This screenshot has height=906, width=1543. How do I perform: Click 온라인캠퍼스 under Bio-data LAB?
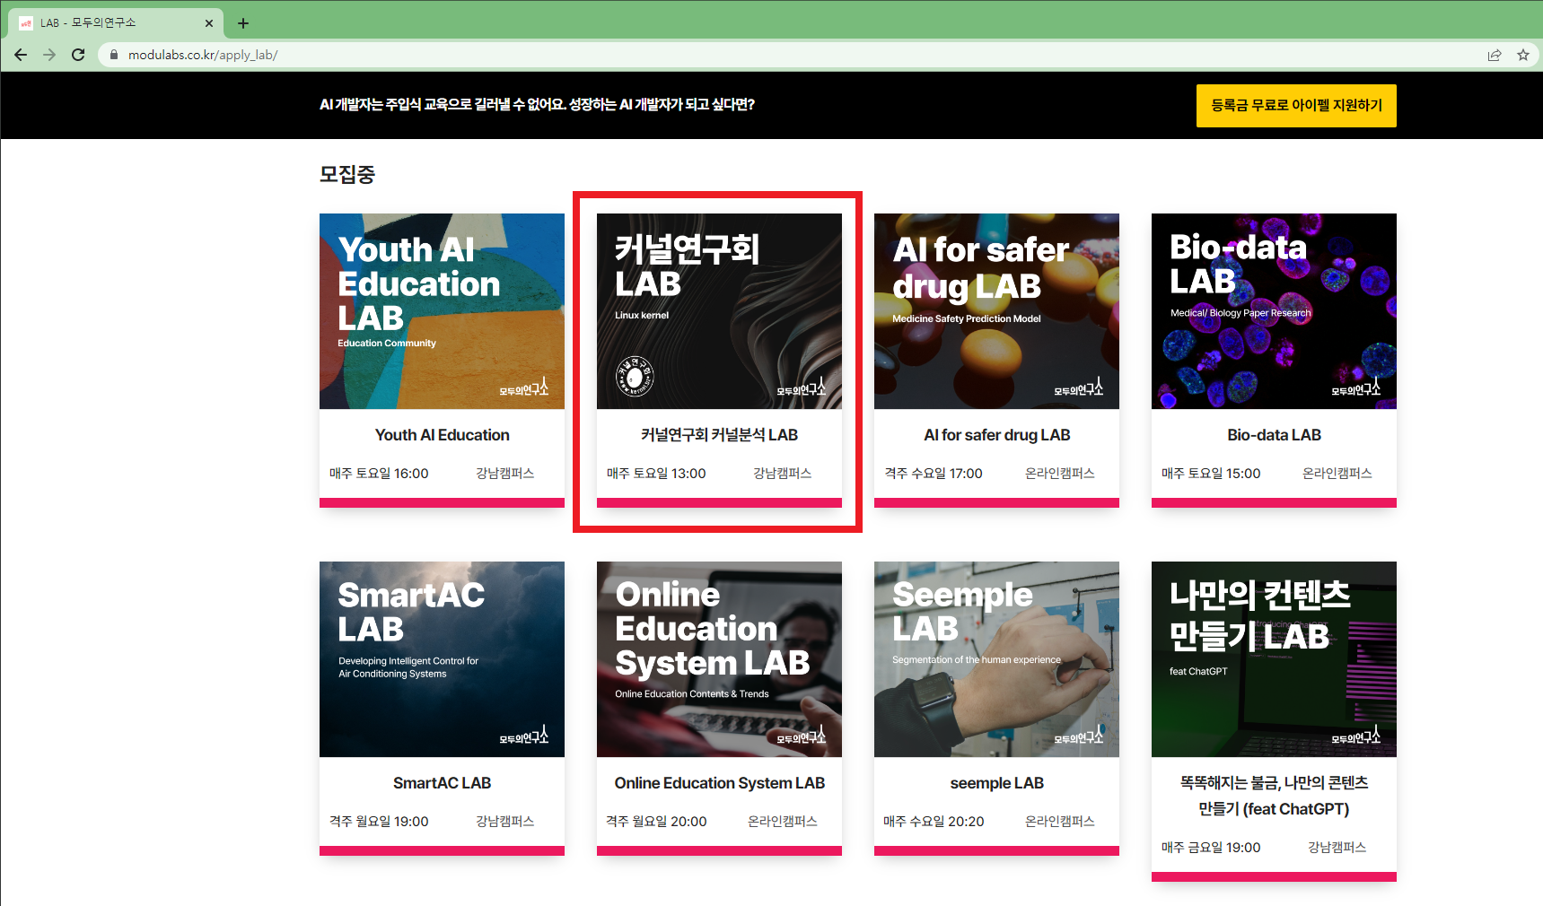coord(1337,474)
